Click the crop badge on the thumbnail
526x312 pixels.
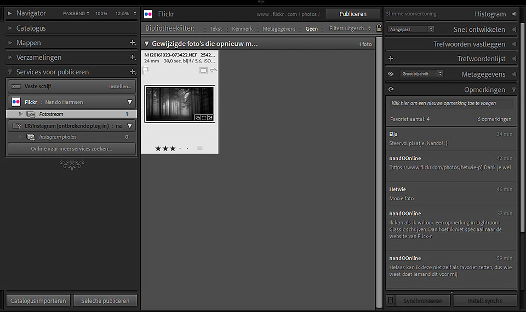(x=204, y=118)
